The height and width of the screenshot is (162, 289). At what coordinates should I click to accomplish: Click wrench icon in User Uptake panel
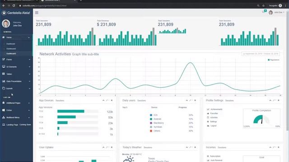click(107, 147)
